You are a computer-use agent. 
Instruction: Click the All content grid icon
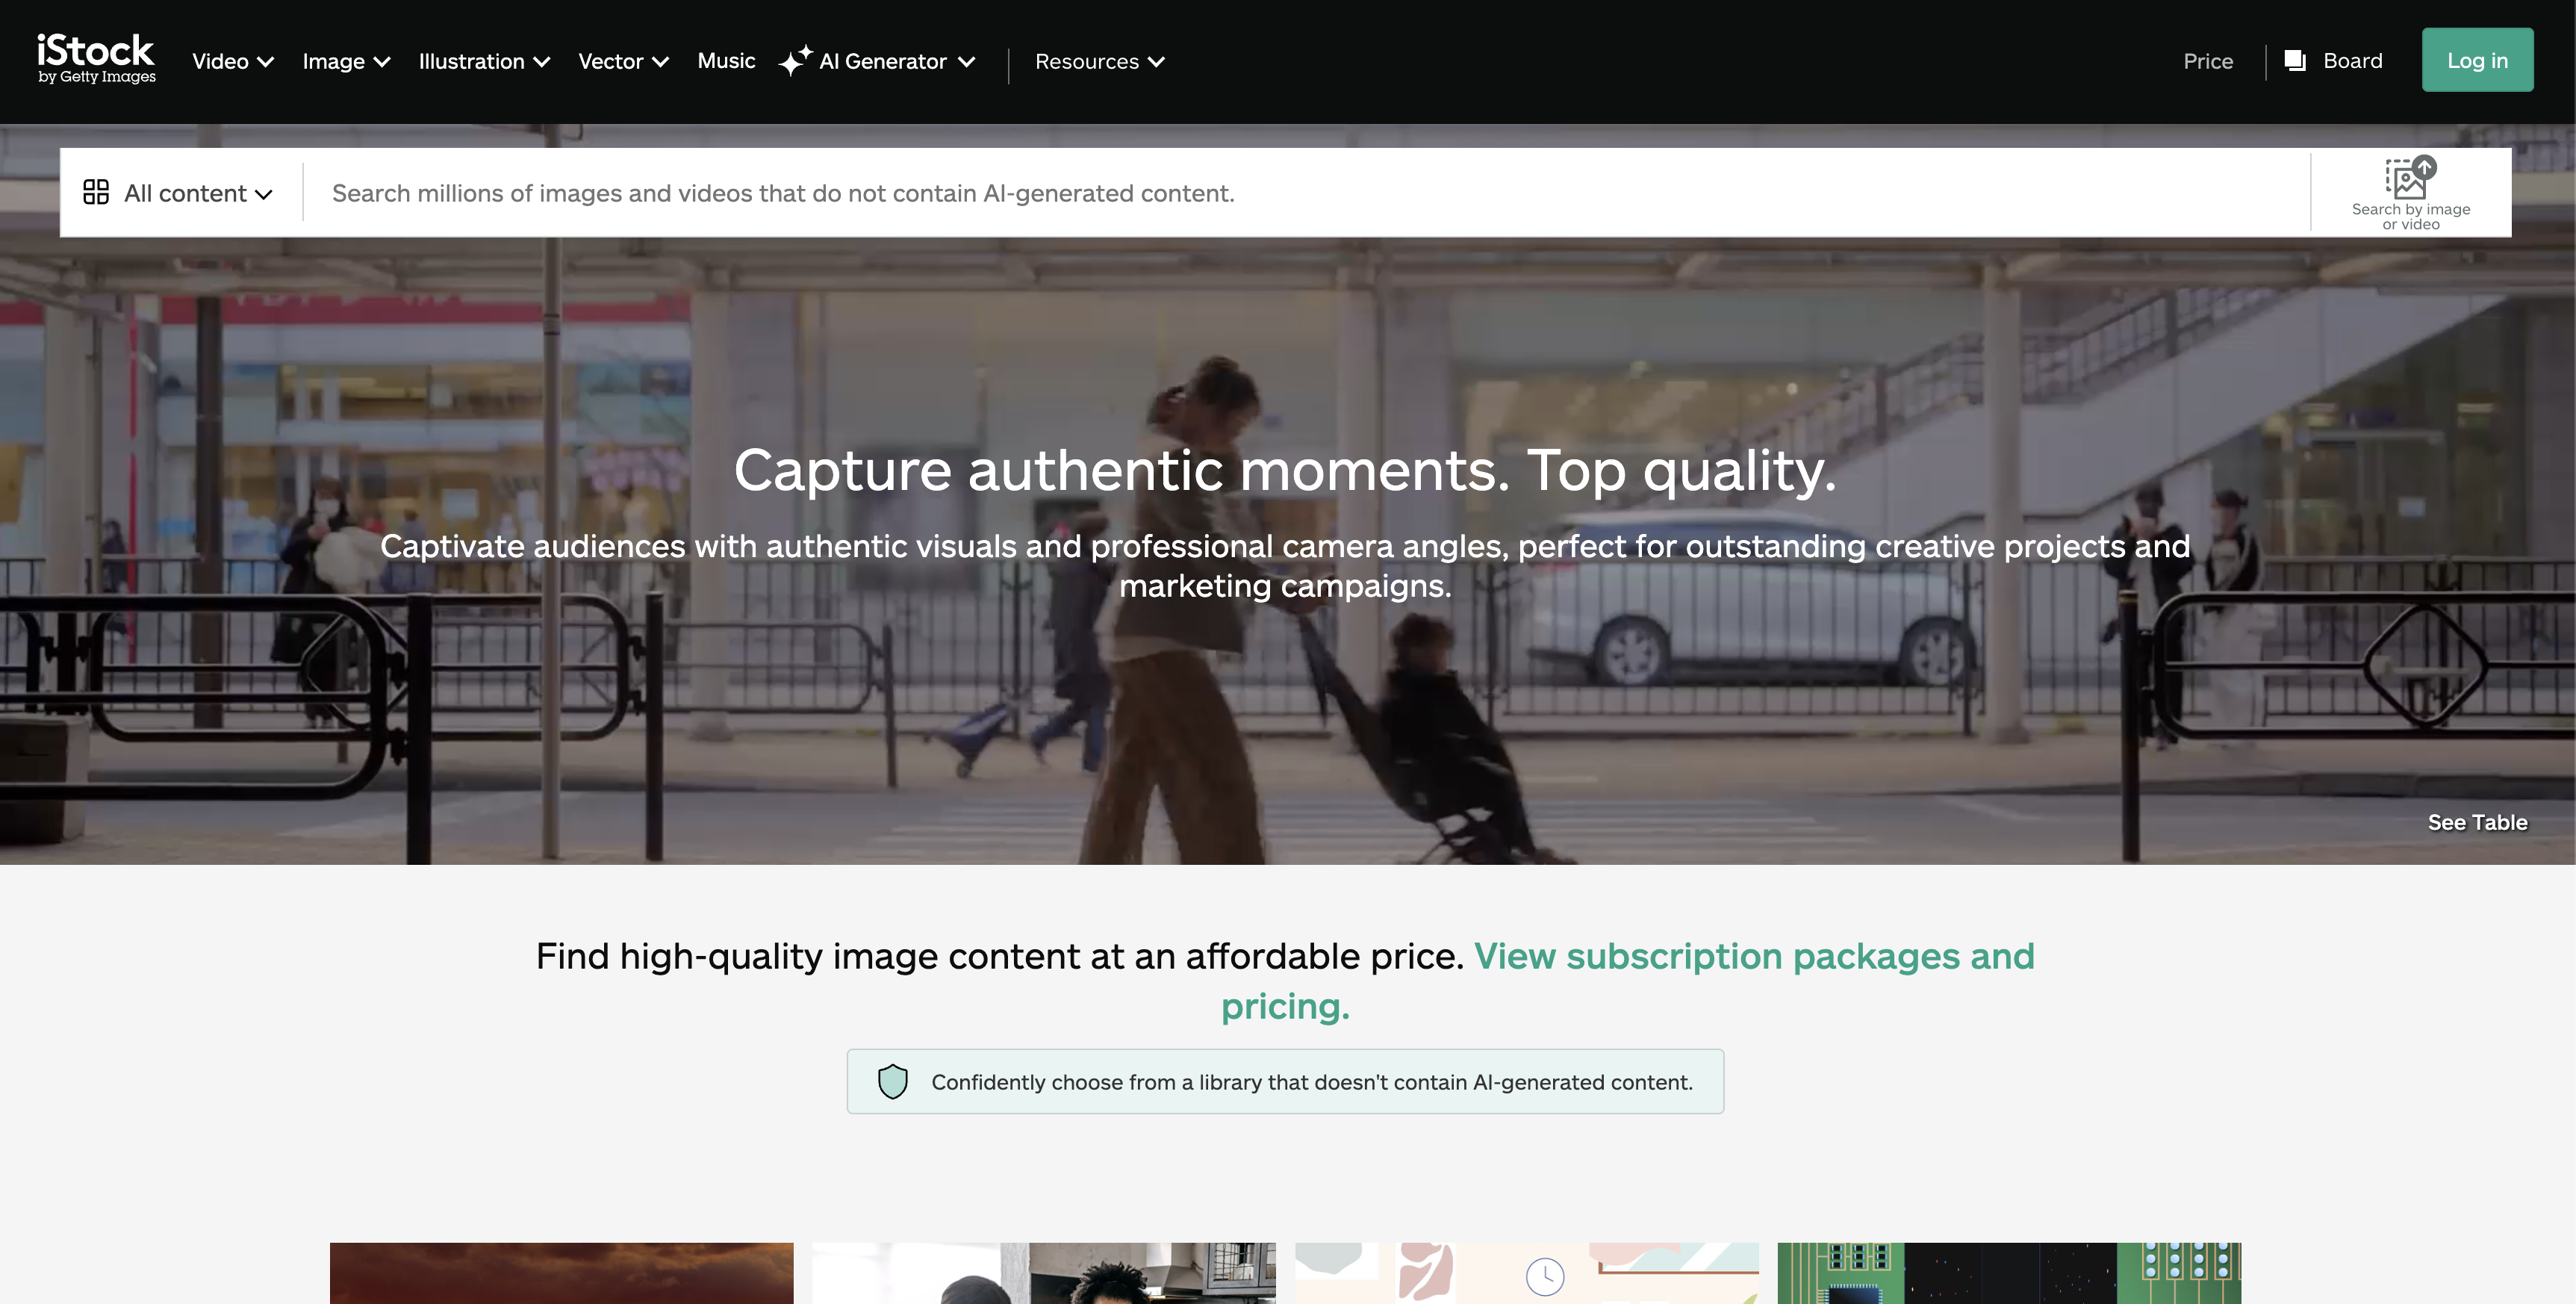tap(96, 192)
